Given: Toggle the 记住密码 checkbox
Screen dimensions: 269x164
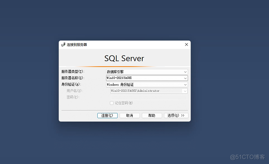Looking at the screenshot, I should click(112, 103).
